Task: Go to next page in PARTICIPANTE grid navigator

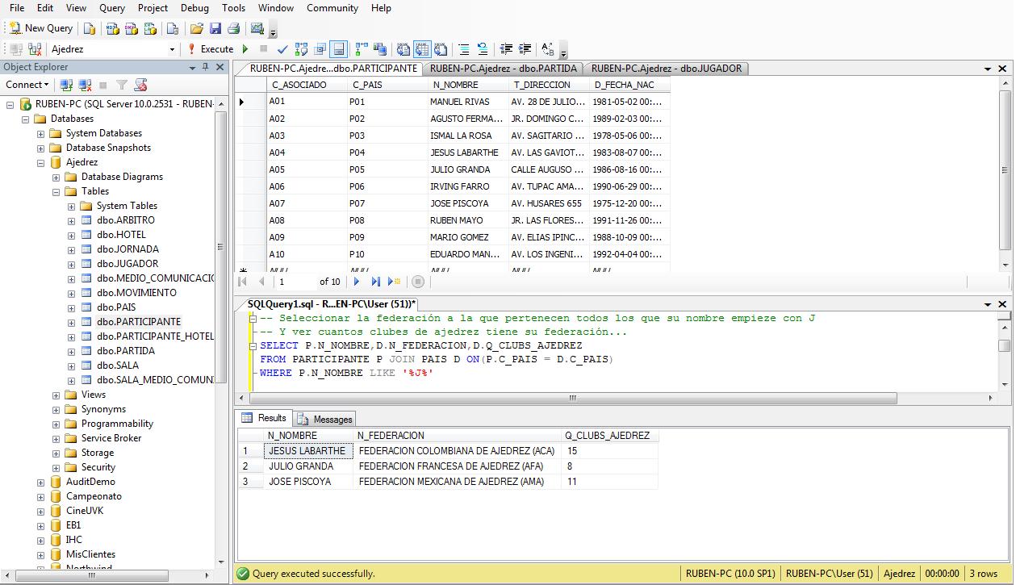Action: (356, 281)
